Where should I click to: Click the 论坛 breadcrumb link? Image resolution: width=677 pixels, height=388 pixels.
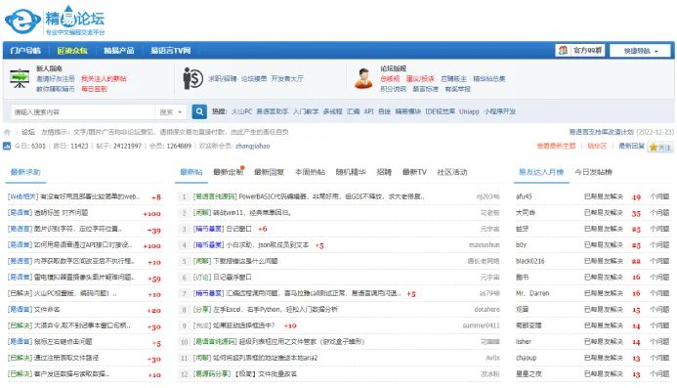(28, 132)
